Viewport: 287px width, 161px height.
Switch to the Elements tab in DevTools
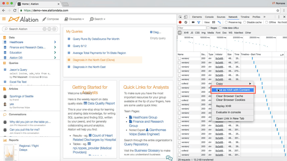[197, 17]
